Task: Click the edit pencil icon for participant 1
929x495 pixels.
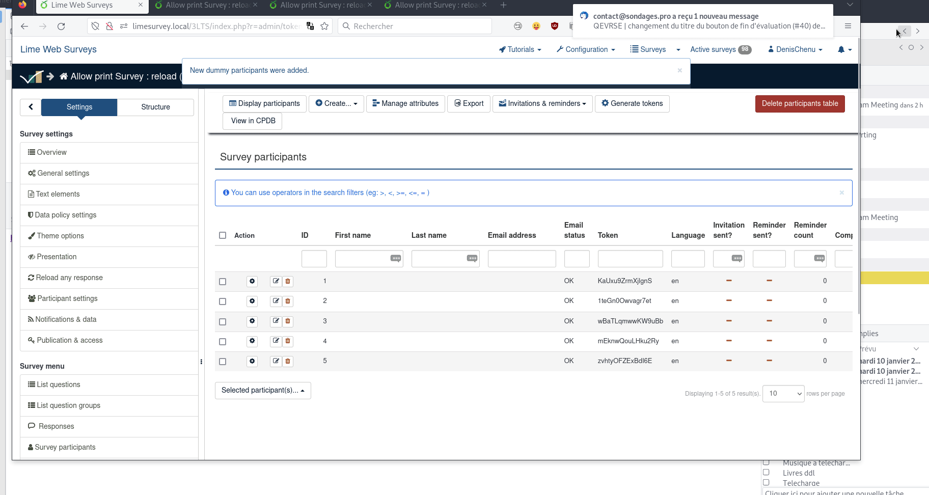Action: tap(276, 281)
